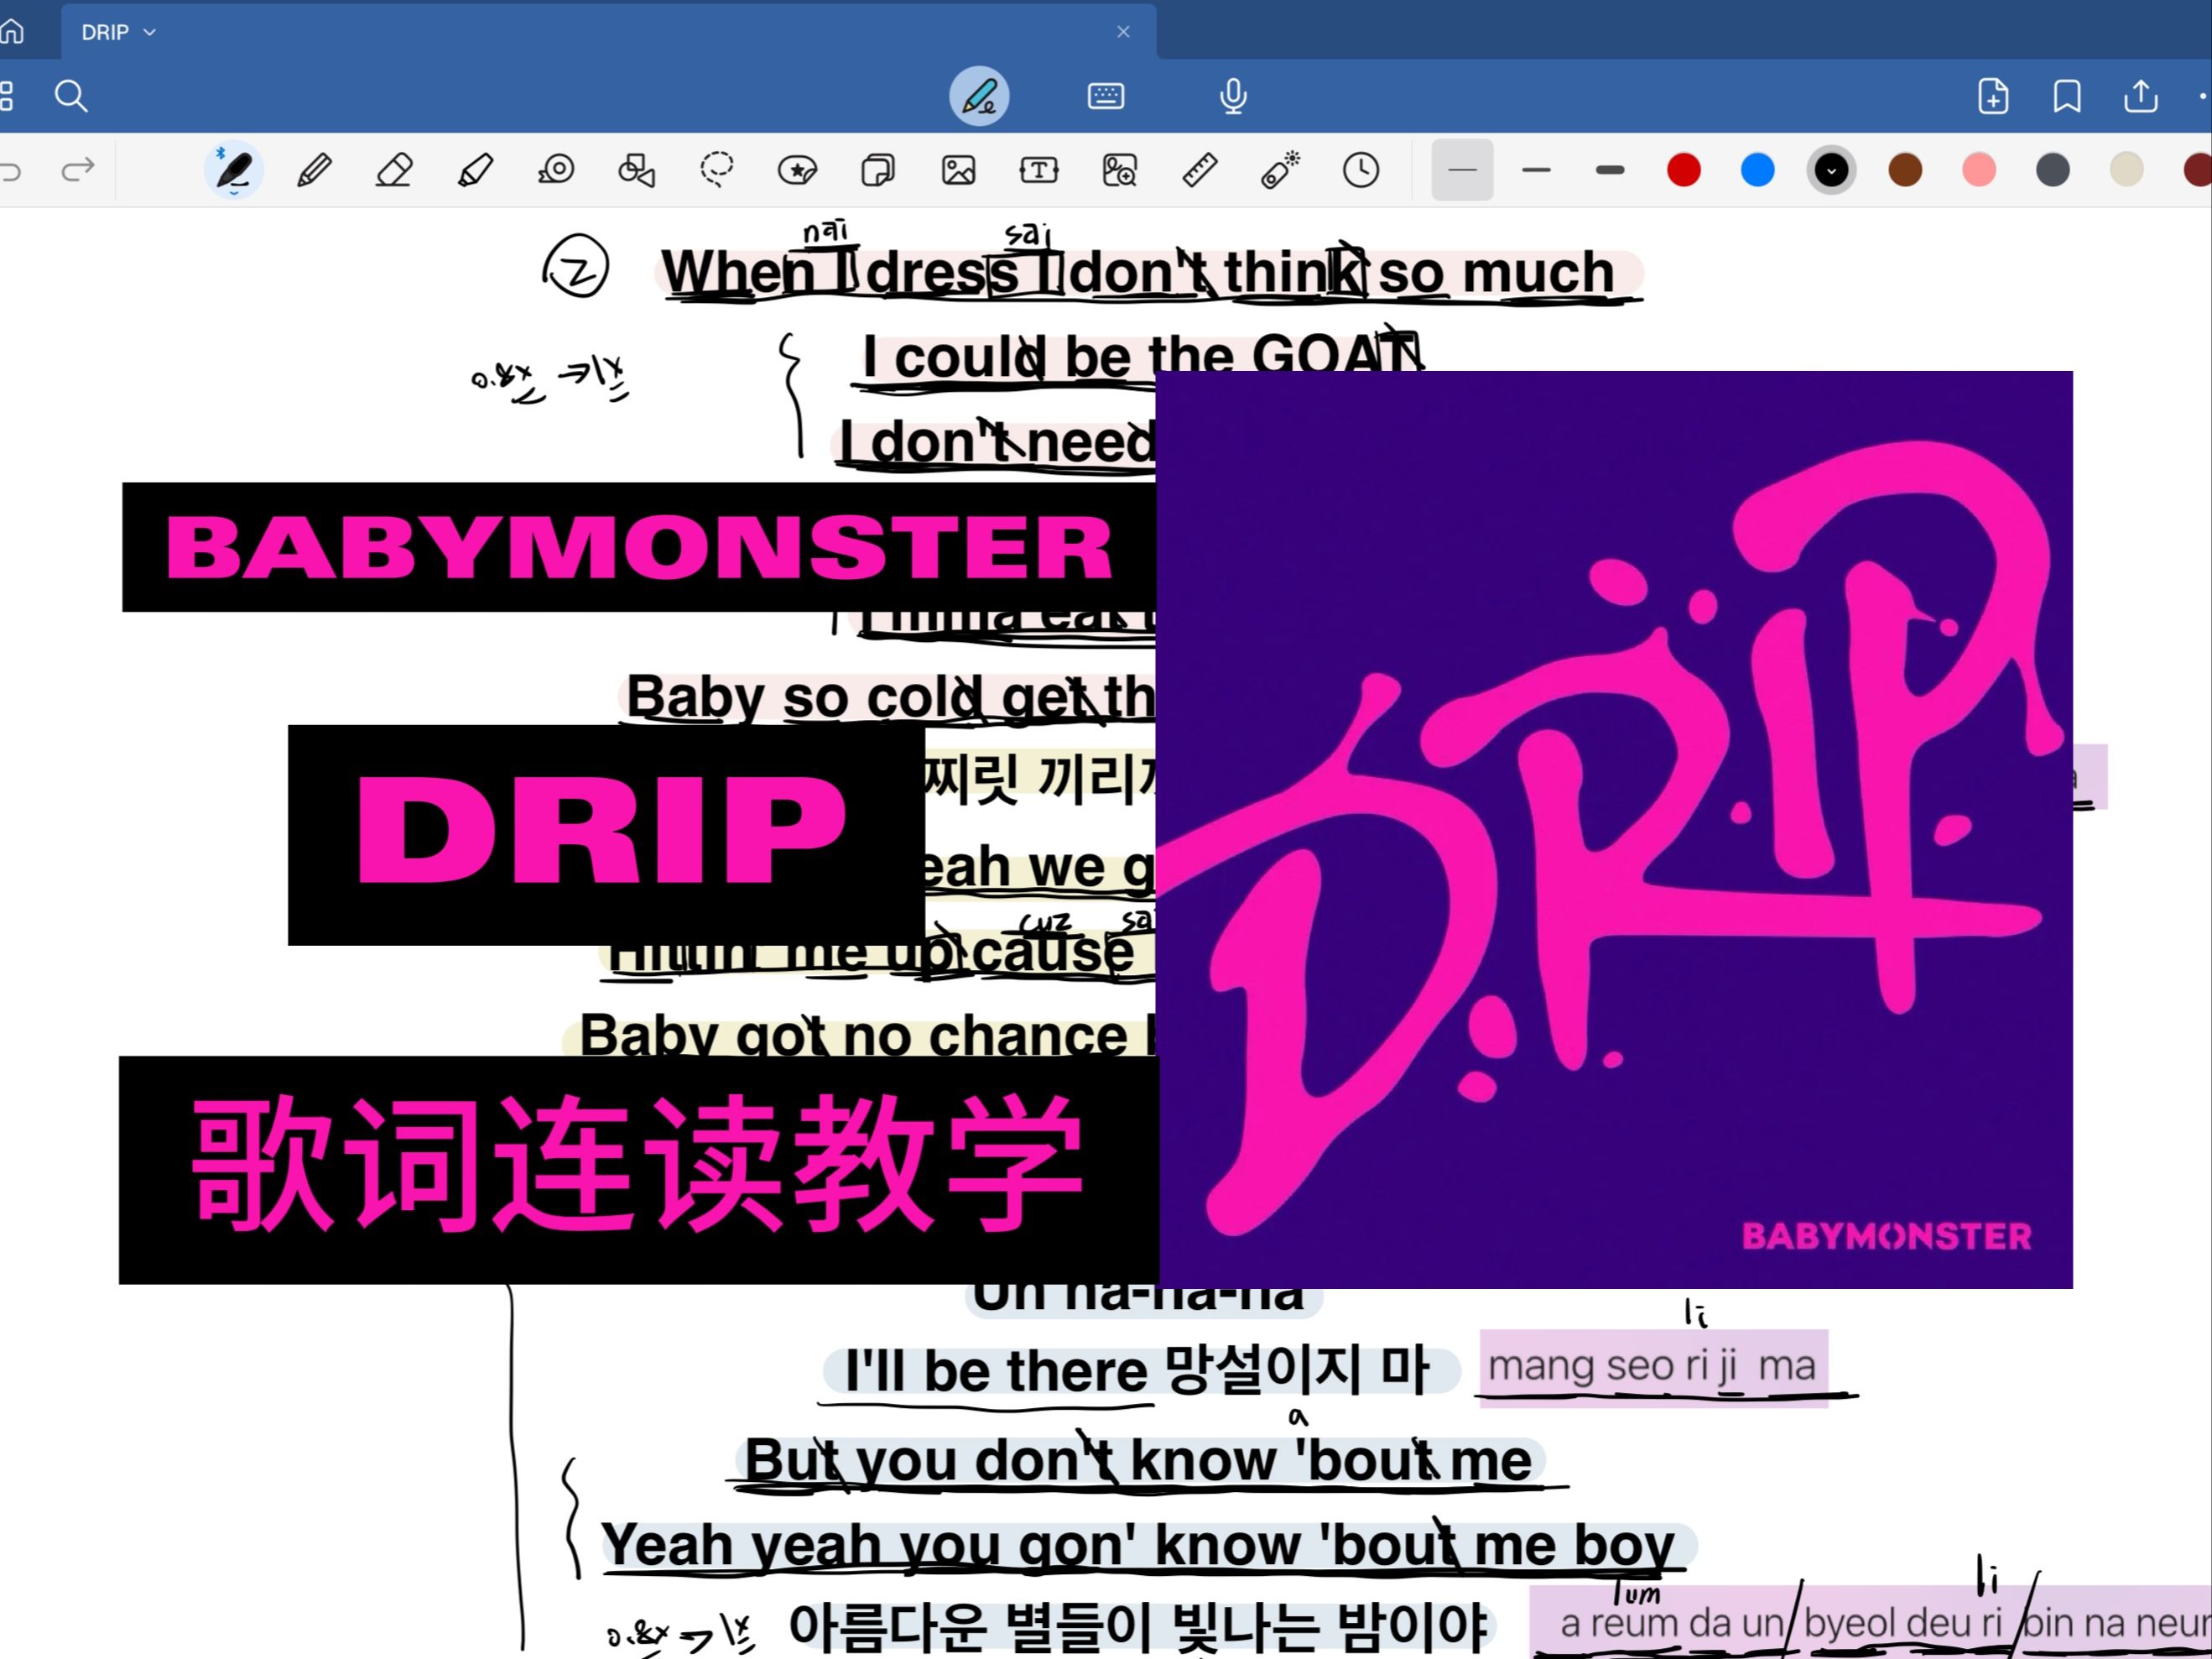
Task: Select the highlighter tool
Action: click(475, 170)
